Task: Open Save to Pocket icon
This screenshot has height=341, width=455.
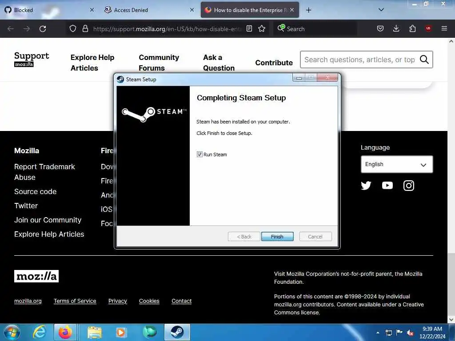Action: (x=380, y=28)
